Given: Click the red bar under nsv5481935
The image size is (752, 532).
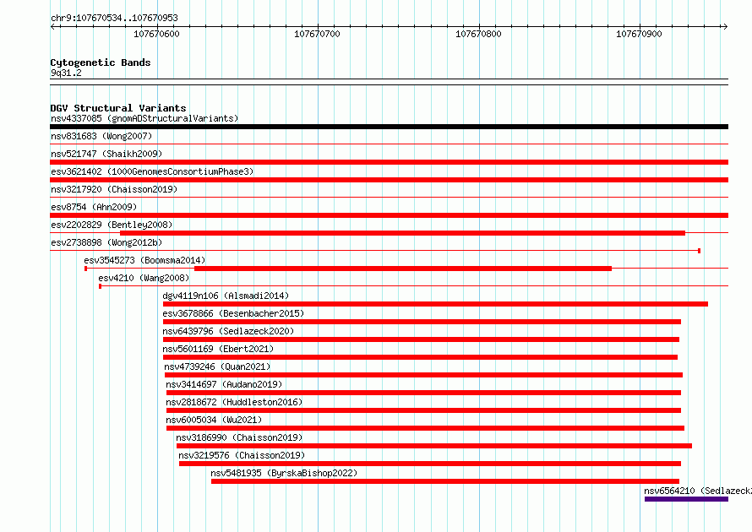Looking at the screenshot, I should coord(445,481).
